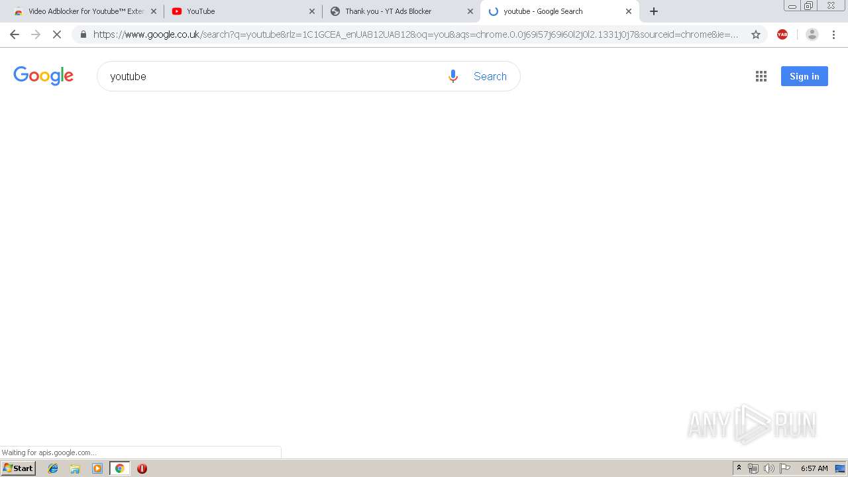848x477 pixels.
Task: Close the Chrome window
Action: [x=831, y=6]
